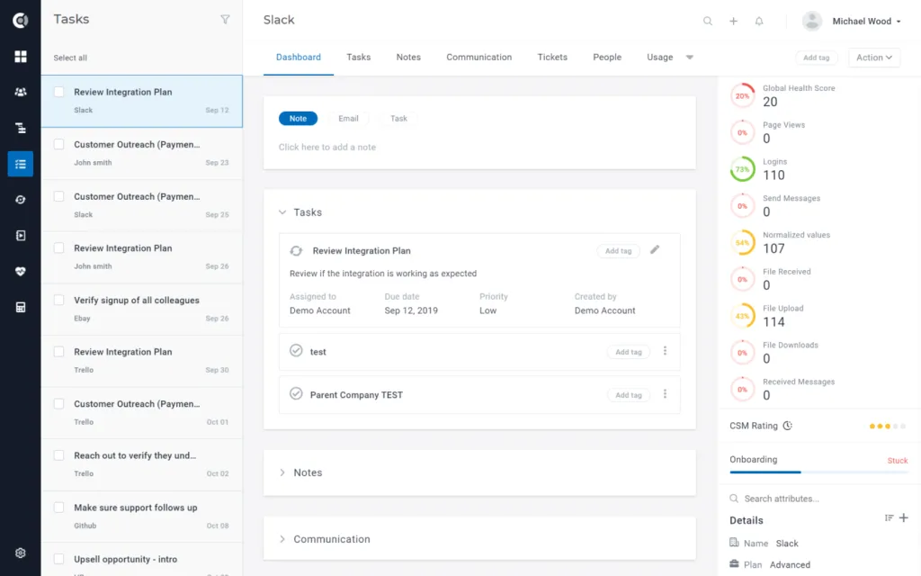
Task: Mark test task complete via check circle
Action: tap(296, 351)
